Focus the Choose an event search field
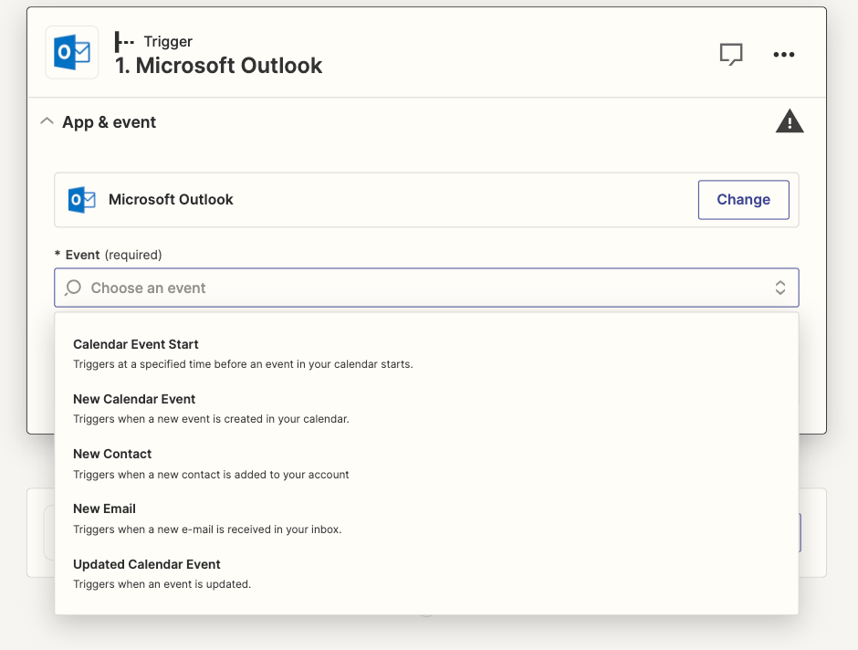The height and width of the screenshot is (650, 858). pos(426,288)
